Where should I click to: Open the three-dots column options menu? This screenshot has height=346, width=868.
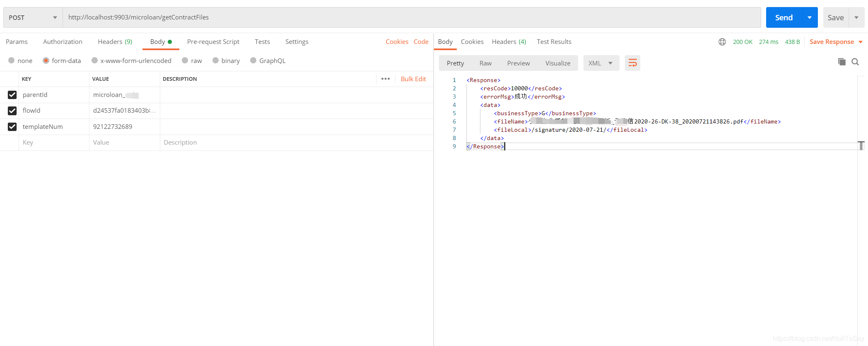point(386,79)
